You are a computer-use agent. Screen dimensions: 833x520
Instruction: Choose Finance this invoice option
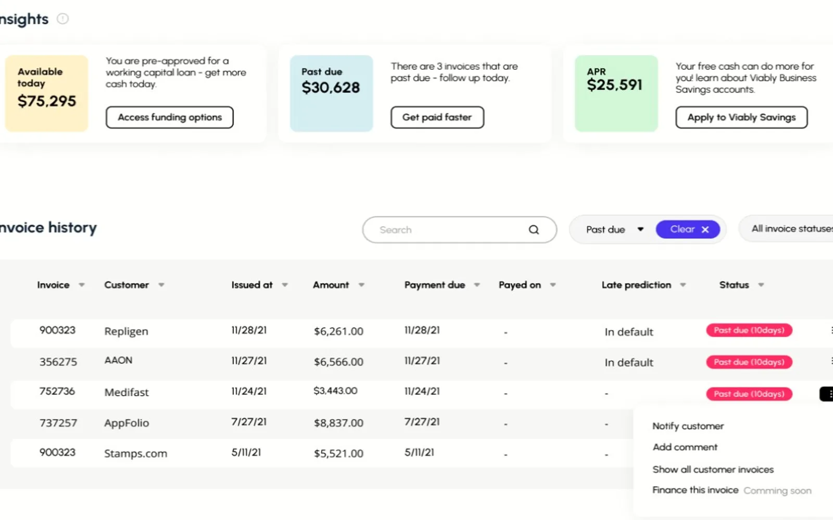[x=696, y=490]
